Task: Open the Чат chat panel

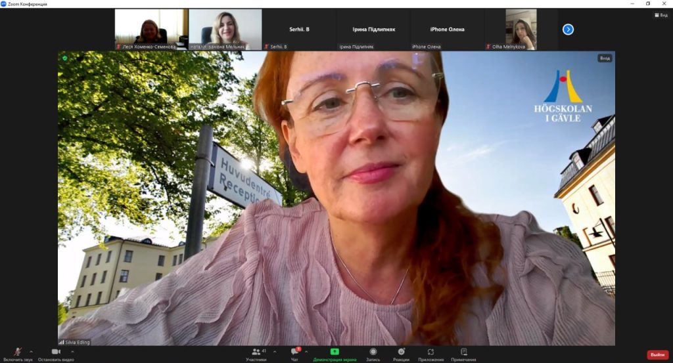Action: 294,353
